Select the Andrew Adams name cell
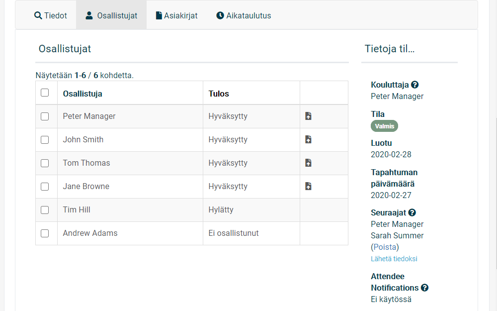 click(x=130, y=233)
